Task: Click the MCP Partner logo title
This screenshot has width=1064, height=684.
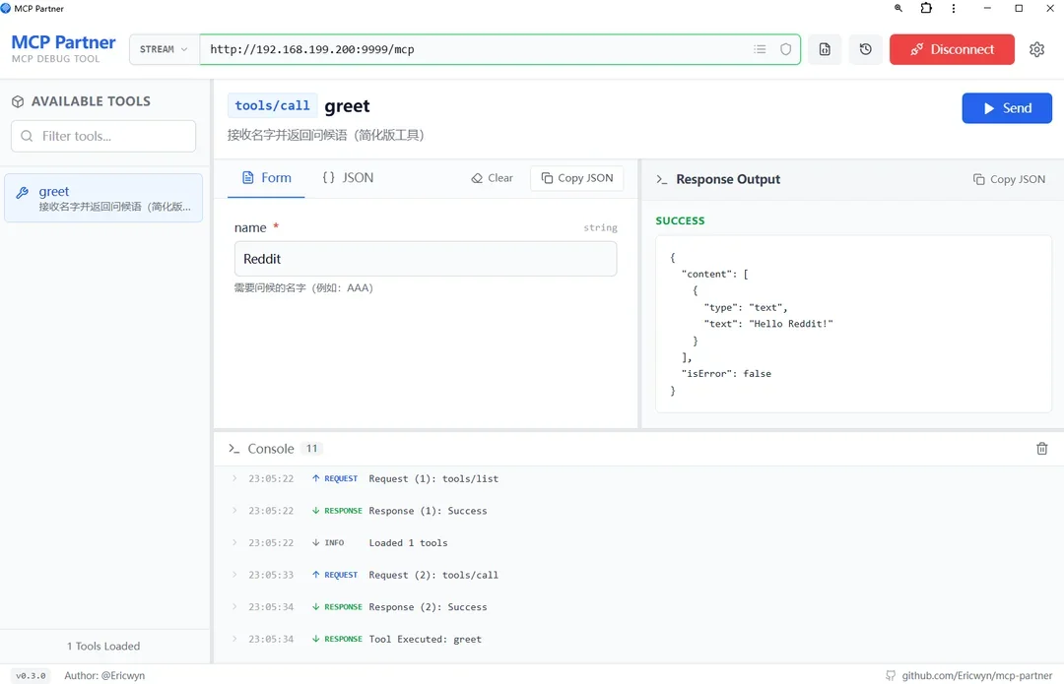Action: coord(64,42)
